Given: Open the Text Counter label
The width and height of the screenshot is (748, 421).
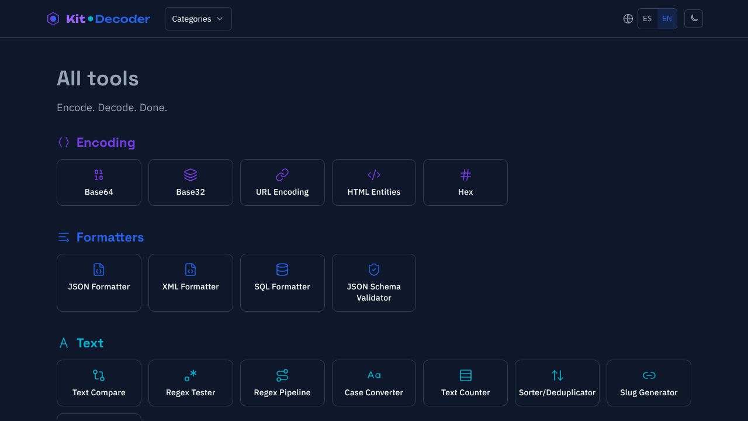Looking at the screenshot, I should [466, 392].
